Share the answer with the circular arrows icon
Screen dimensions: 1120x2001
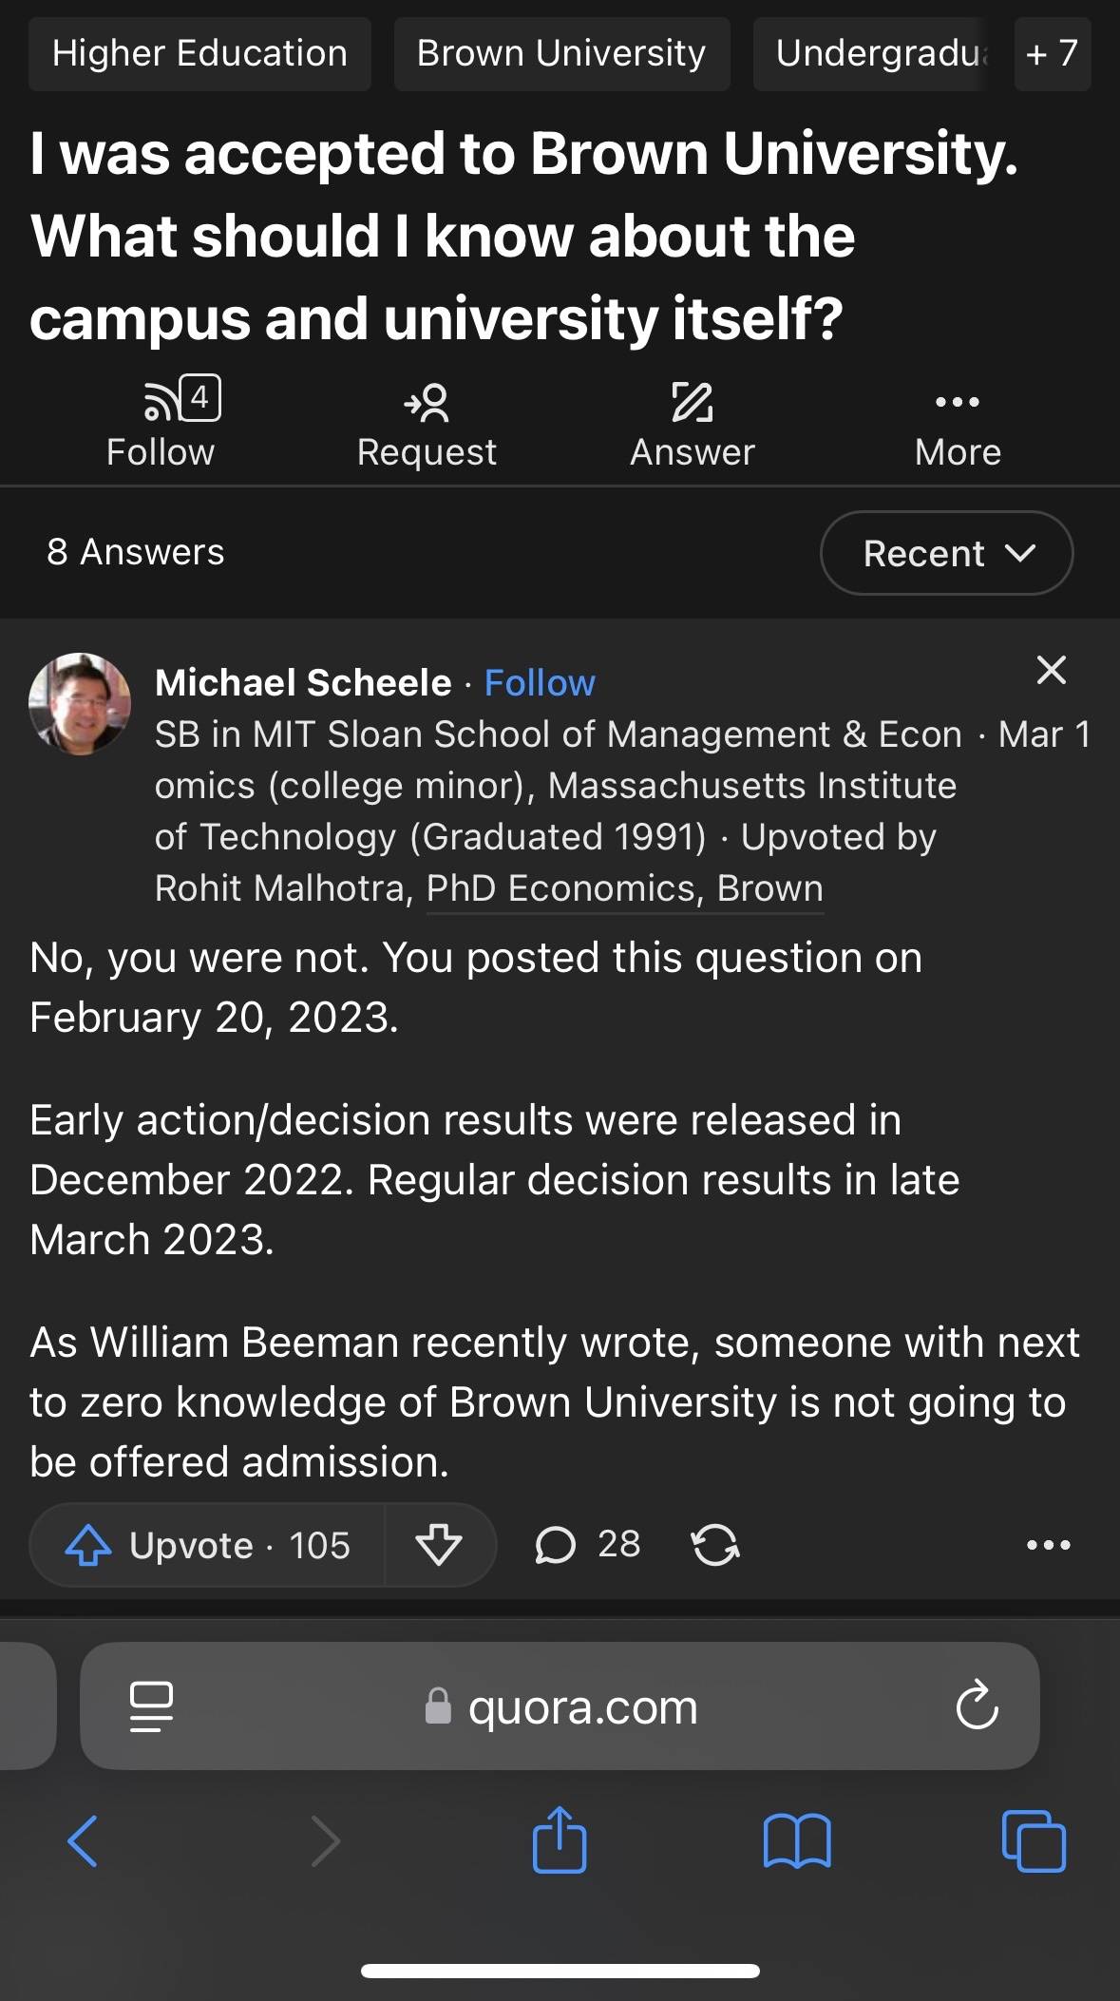point(715,1545)
